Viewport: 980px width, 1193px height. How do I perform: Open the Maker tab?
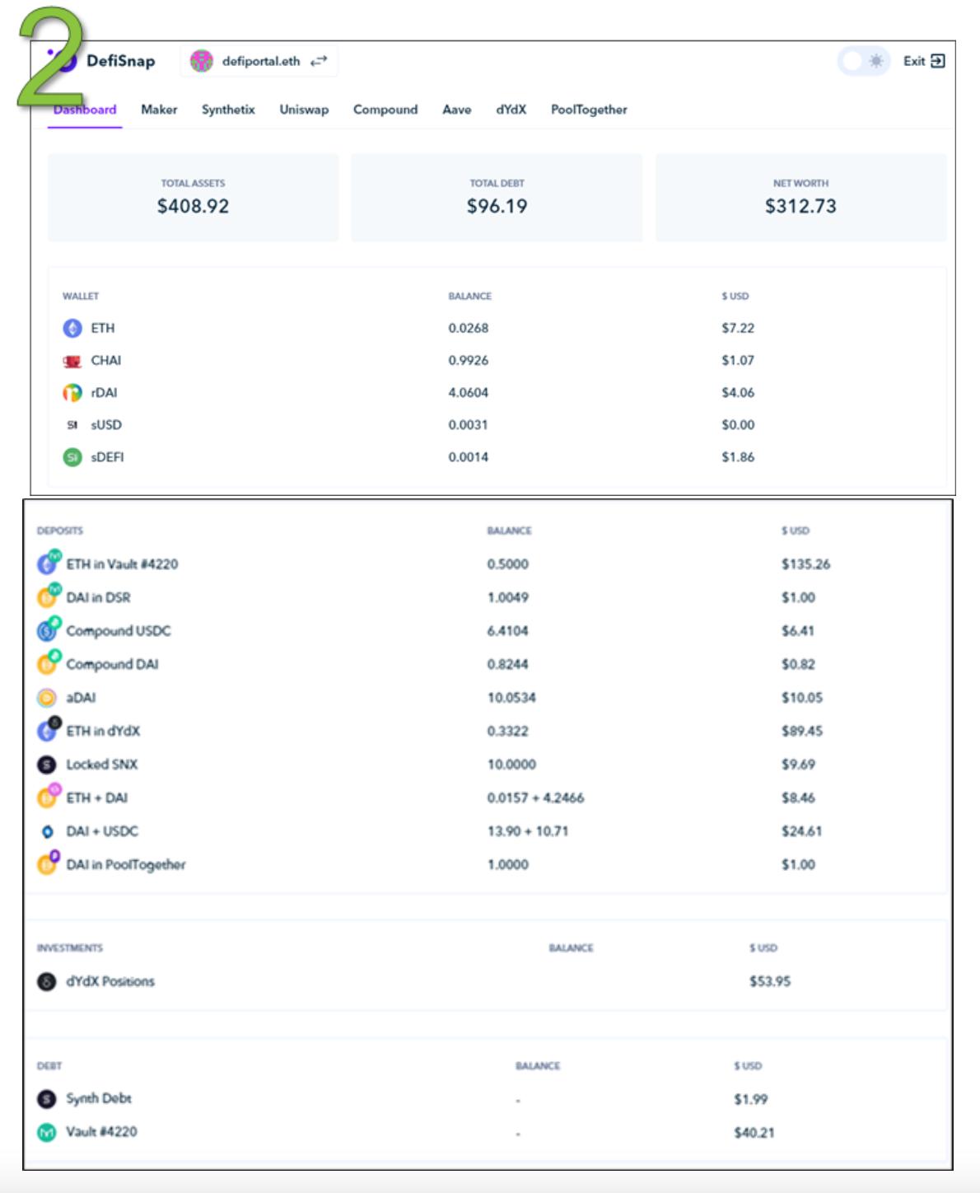159,110
